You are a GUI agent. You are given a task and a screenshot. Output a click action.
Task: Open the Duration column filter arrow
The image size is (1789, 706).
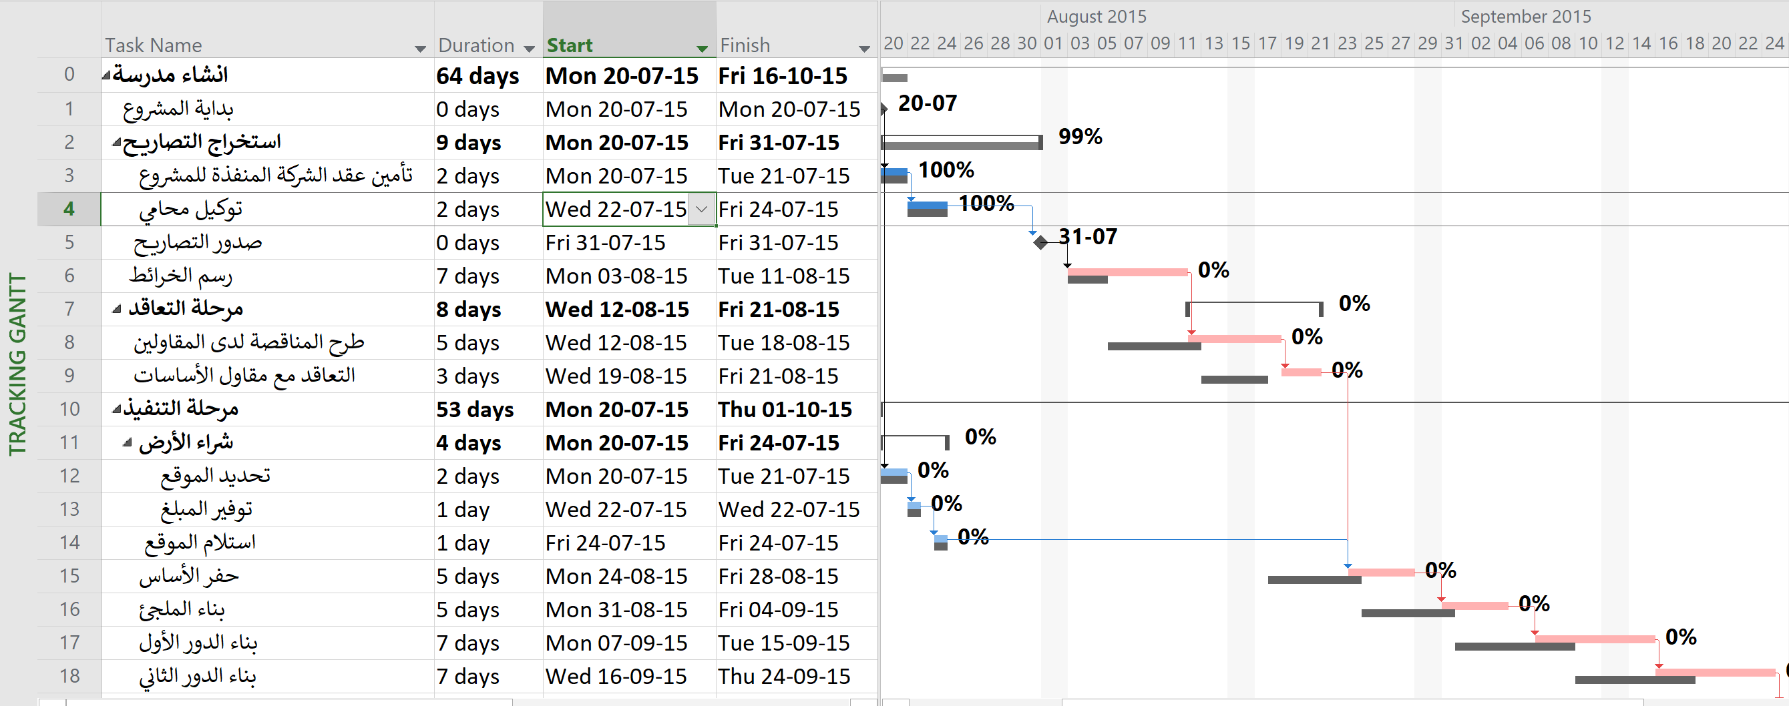529,49
